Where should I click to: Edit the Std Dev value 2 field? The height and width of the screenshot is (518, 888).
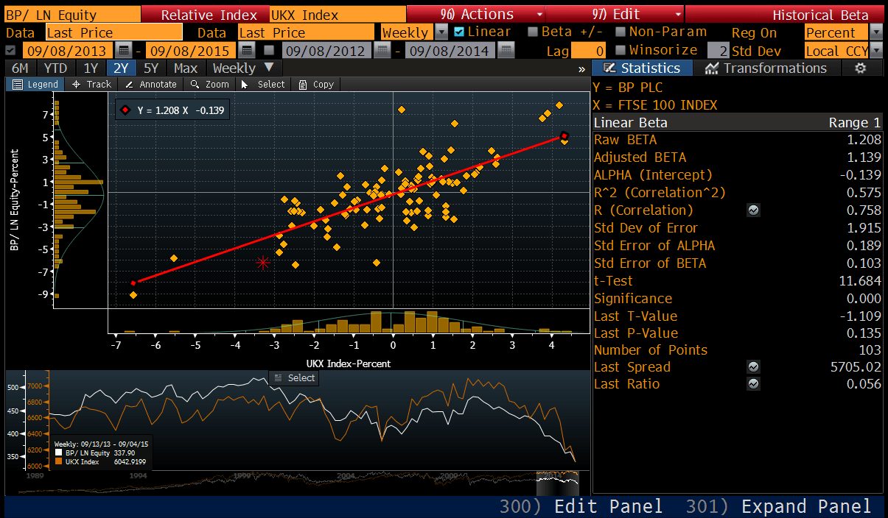coord(718,51)
